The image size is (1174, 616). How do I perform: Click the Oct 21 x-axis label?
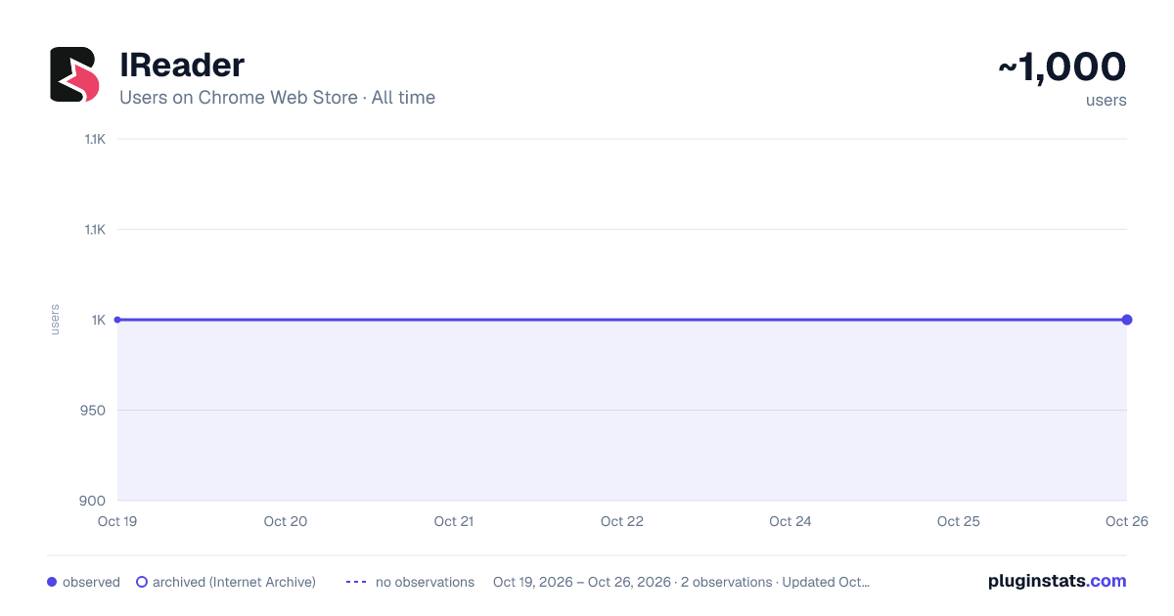point(454,521)
